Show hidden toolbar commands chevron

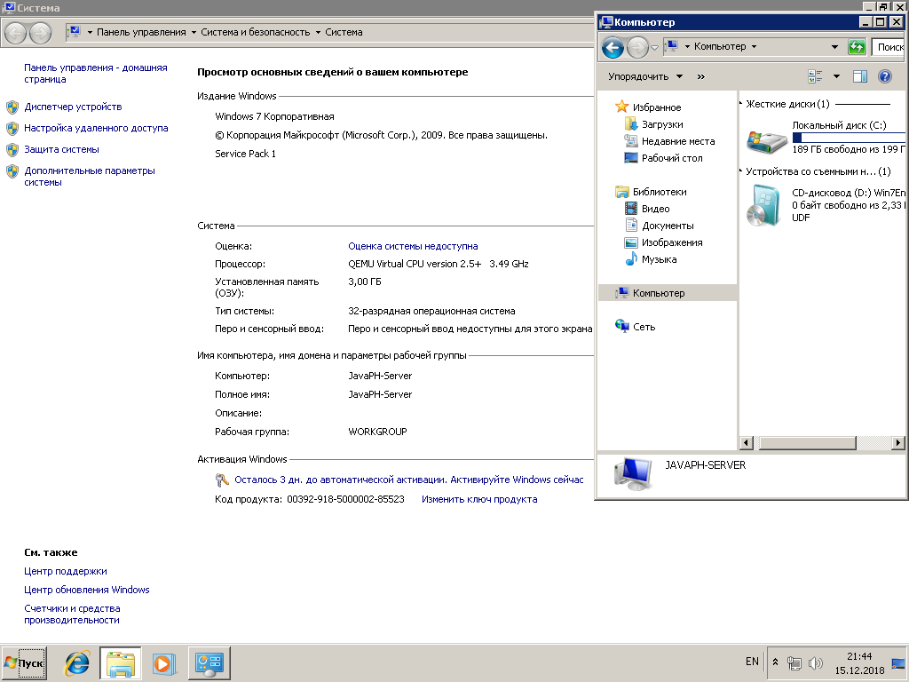[x=701, y=76]
